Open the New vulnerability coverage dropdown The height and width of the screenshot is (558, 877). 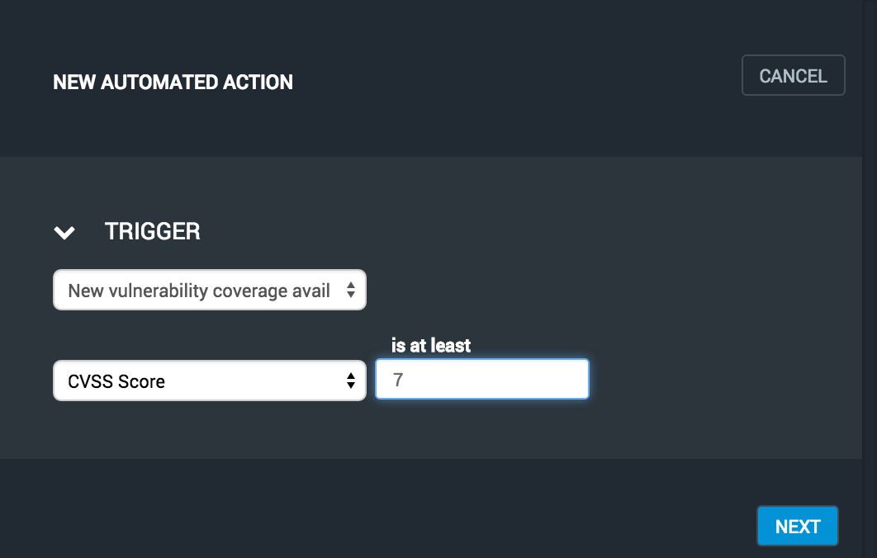(x=209, y=291)
